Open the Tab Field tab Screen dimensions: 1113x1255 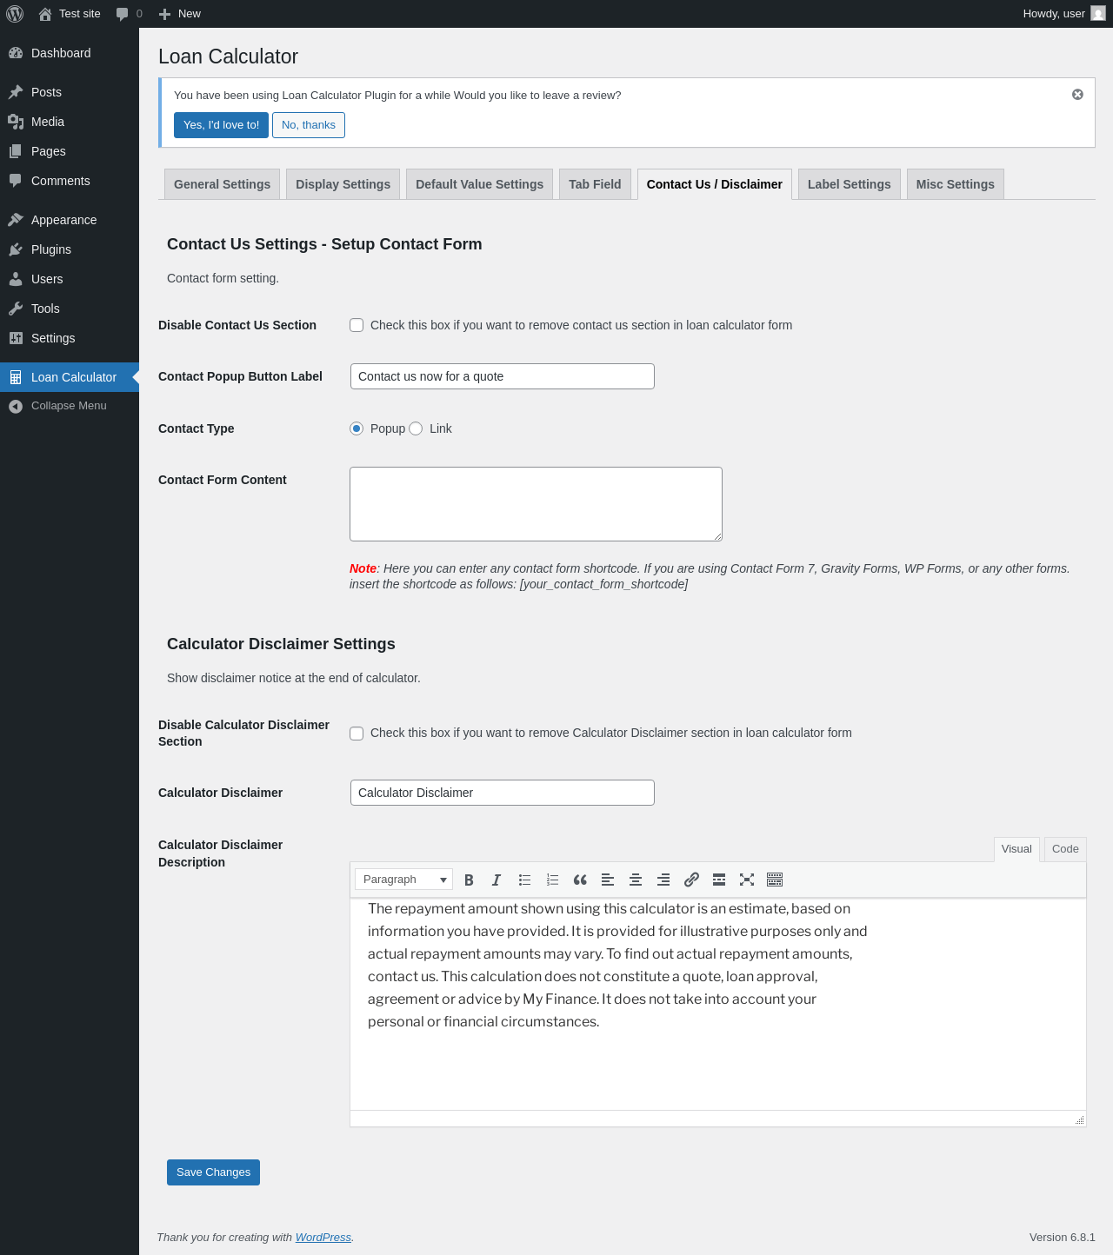click(x=595, y=184)
